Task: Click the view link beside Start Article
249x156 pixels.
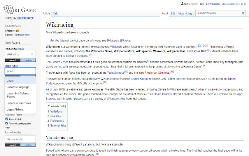Action: click(21, 49)
